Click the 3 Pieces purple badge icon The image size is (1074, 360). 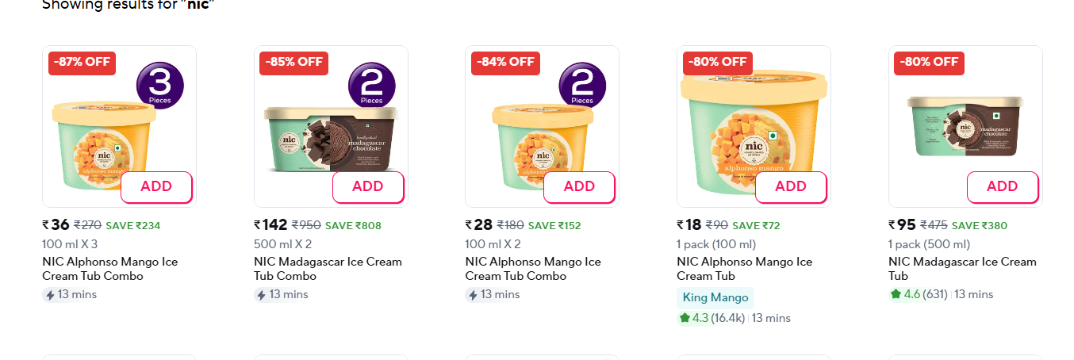[160, 85]
